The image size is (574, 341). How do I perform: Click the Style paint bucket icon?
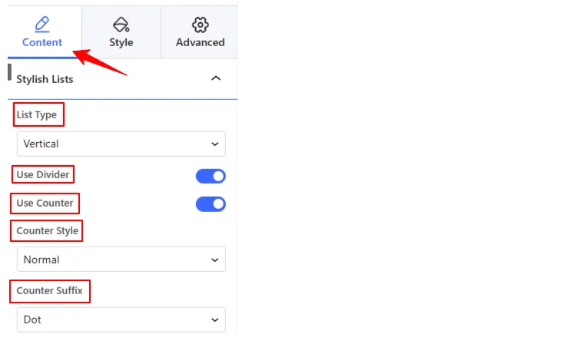tap(121, 25)
